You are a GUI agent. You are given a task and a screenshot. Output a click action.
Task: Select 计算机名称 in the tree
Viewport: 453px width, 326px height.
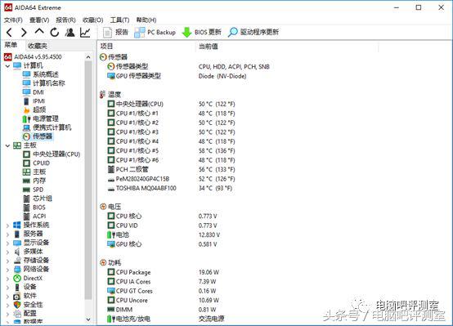44,83
